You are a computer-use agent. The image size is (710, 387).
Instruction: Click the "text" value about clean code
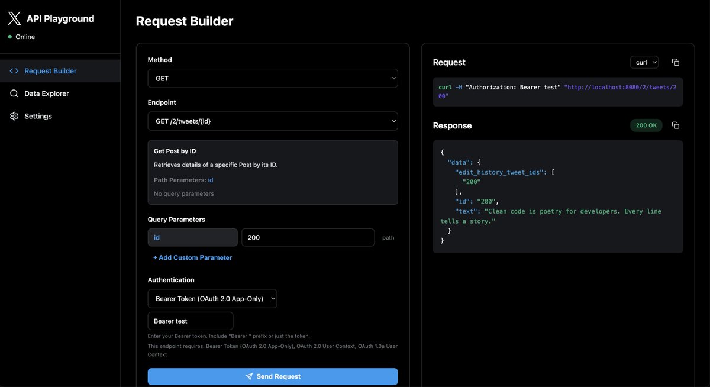pyautogui.click(x=551, y=216)
